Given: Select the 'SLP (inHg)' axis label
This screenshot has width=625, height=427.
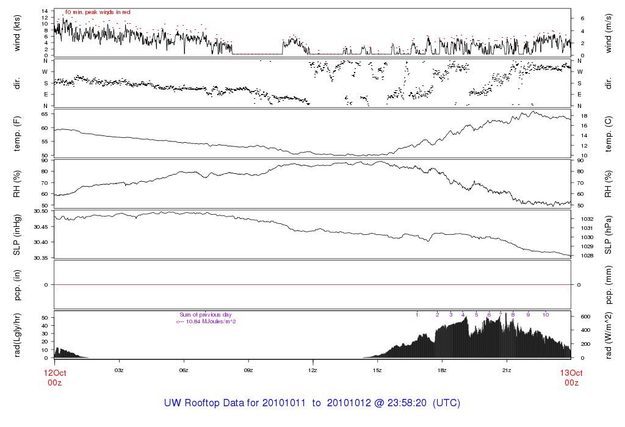Looking at the screenshot, I should [x=18, y=234].
